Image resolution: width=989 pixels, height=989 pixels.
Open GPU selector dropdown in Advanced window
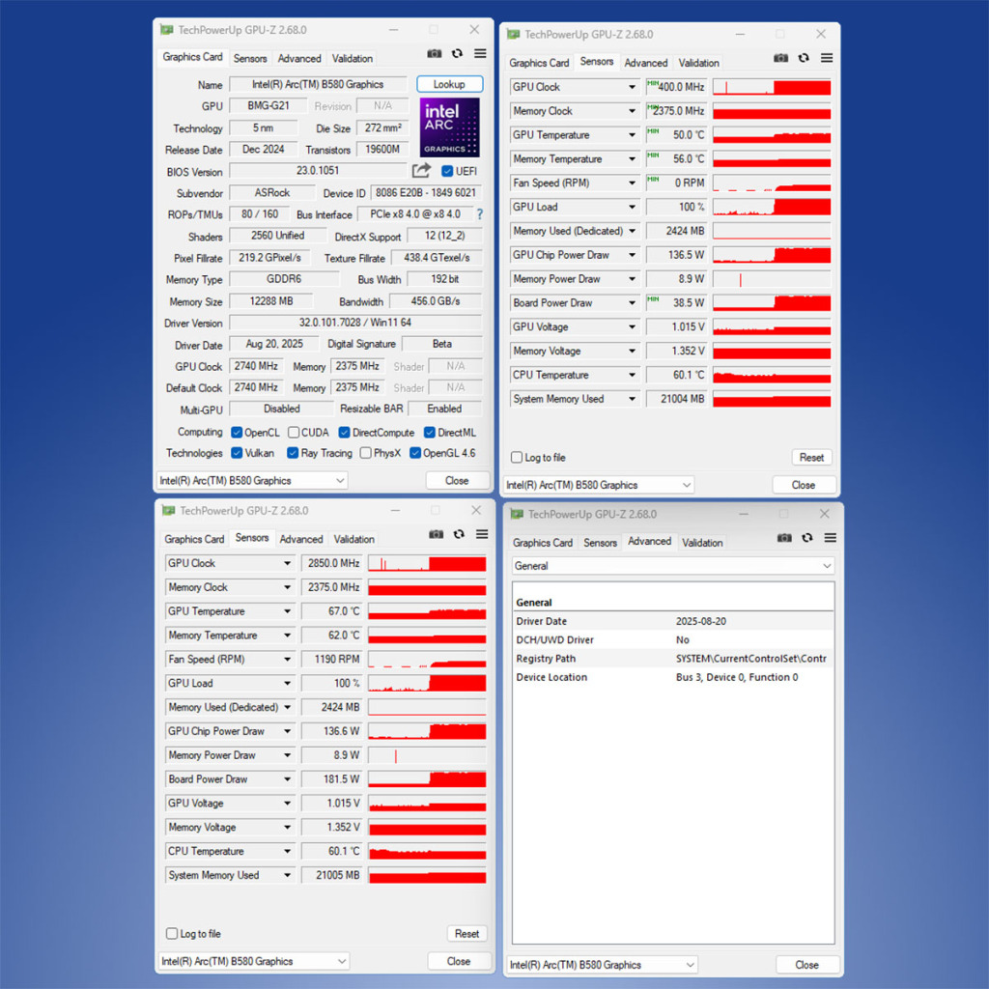[602, 965]
